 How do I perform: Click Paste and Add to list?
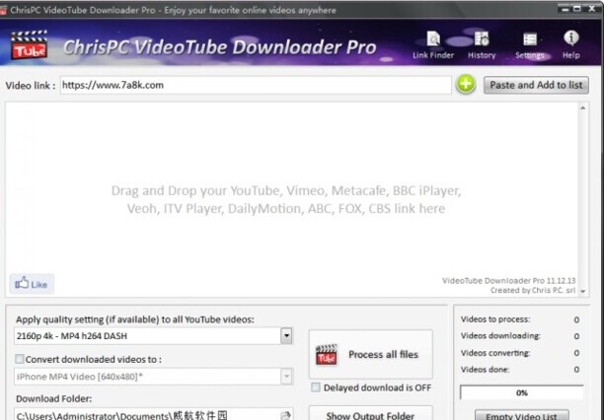coord(536,85)
